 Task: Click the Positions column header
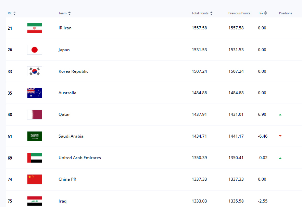click(286, 13)
